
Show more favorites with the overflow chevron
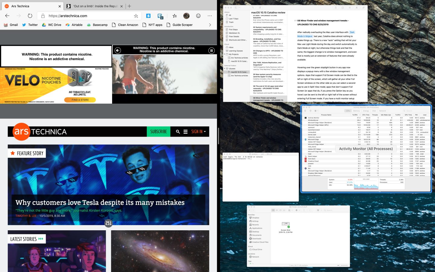210,25
